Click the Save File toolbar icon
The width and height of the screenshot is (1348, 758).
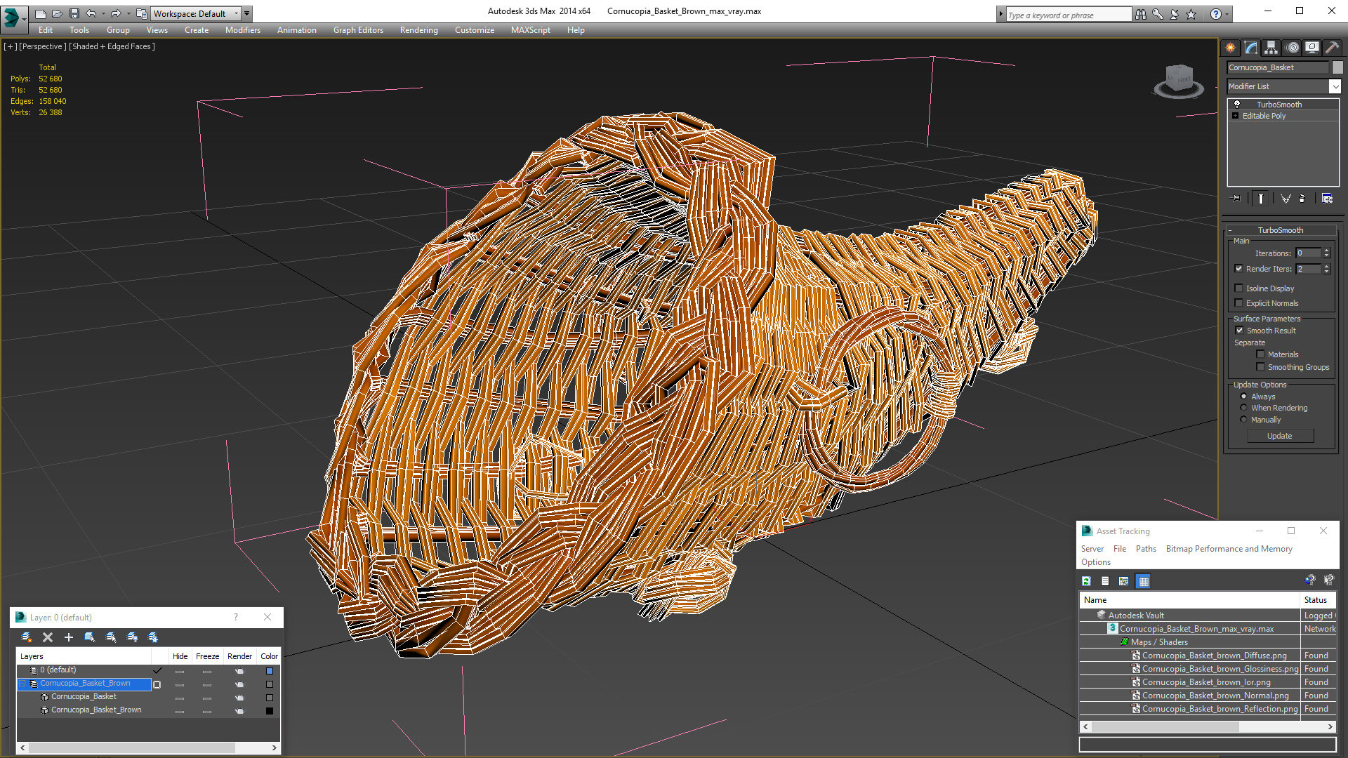pyautogui.click(x=74, y=13)
